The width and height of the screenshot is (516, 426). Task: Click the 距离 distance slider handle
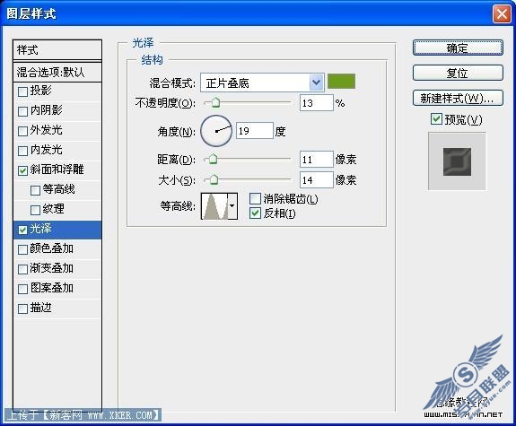coord(213,160)
